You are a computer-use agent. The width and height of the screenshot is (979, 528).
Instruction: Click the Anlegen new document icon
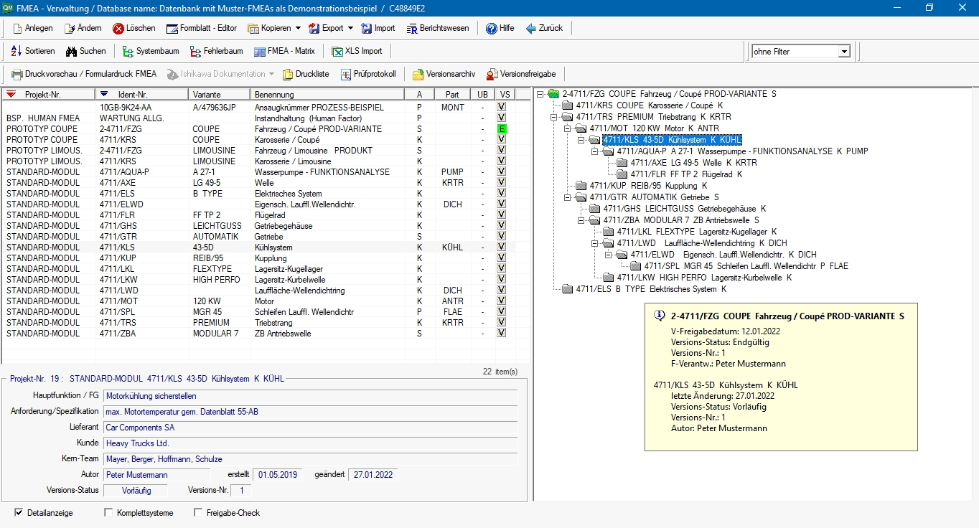17,29
